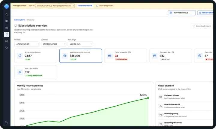Open the reports chart icon in sidebar
The image size is (216, 129).
point(7,41)
